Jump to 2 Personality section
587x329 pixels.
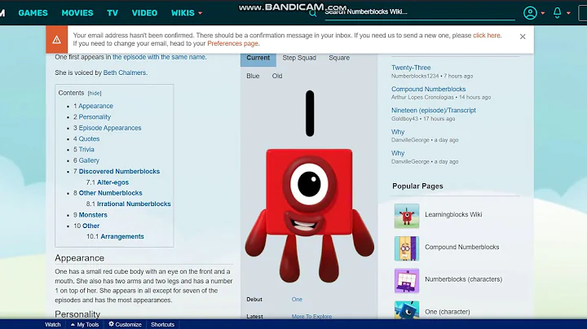pyautogui.click(x=92, y=117)
